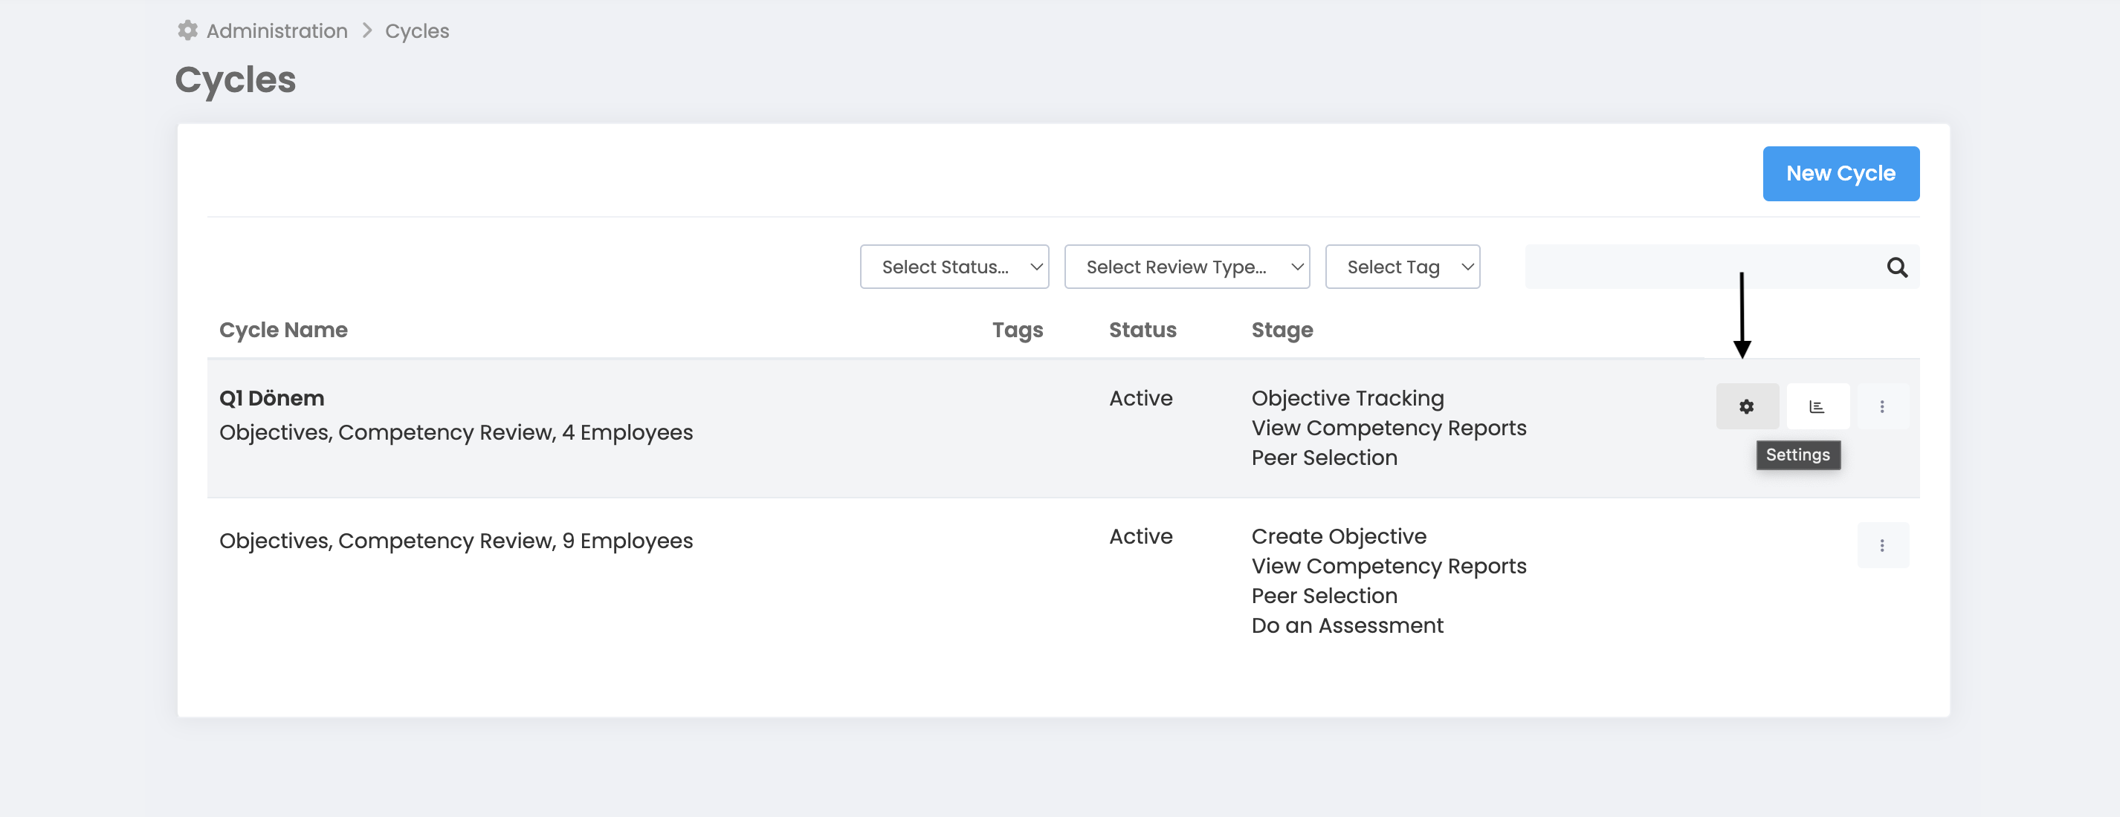Expand the Select Tag dropdown

pos(1401,267)
